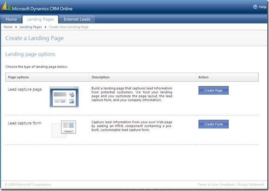
Task: Click the Microsoft Dynamics CRM Online title
Action: [x=42, y=8]
